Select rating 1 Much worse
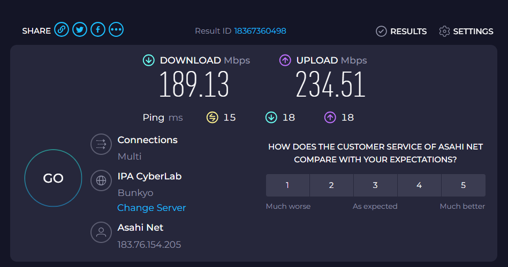This screenshot has height=267, width=508. click(287, 185)
